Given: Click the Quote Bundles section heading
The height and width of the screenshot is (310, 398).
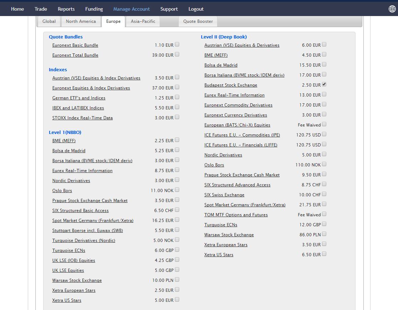Looking at the screenshot, I should (66, 37).
